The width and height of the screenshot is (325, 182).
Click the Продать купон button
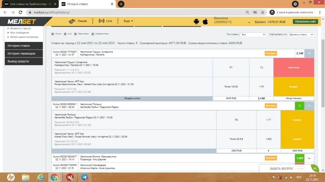coord(132,98)
